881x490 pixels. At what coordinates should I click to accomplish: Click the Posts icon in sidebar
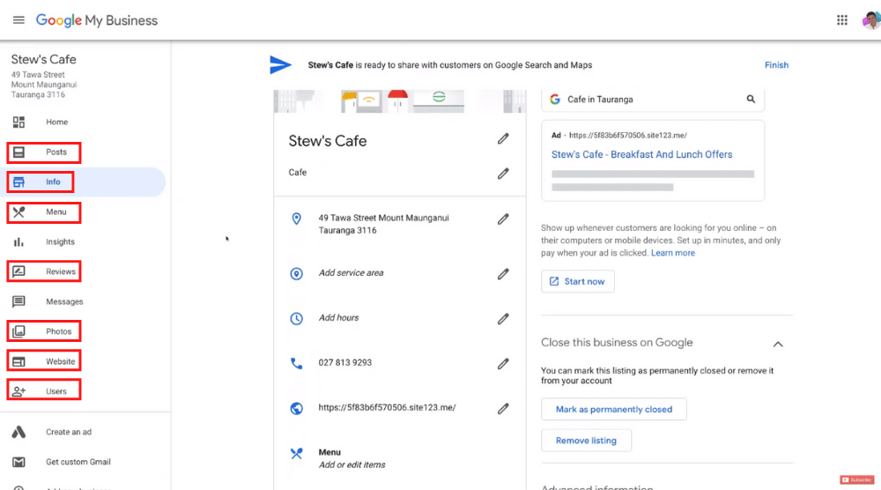pyautogui.click(x=19, y=152)
